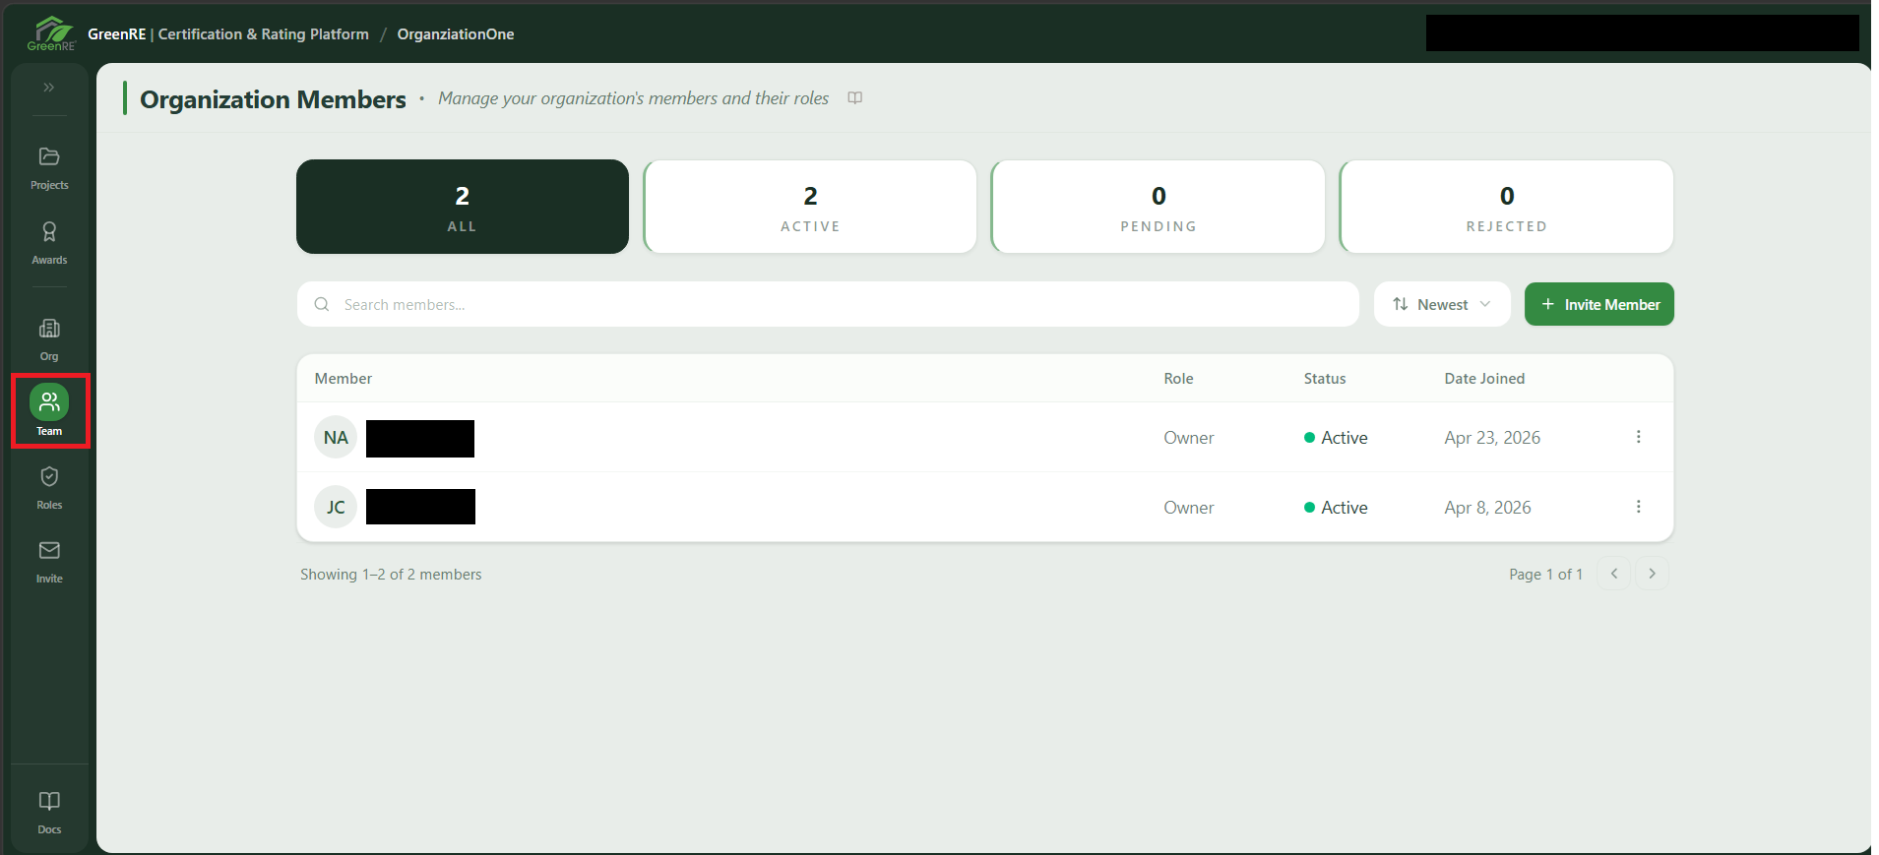Click the Role column header
Viewport: 1879px width, 855px height.
tap(1178, 379)
